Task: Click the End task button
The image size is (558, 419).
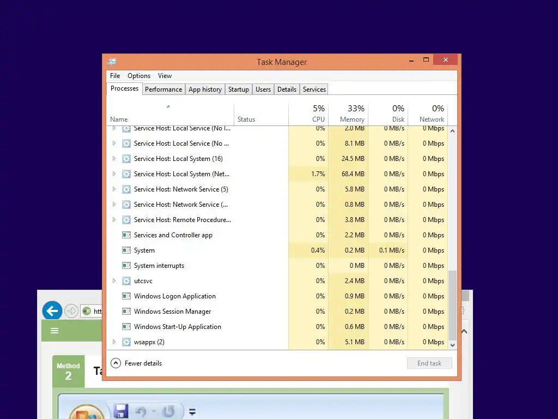Action: [x=429, y=363]
